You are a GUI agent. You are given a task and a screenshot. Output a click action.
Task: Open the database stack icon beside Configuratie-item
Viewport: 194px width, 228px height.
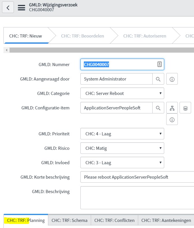point(185,108)
